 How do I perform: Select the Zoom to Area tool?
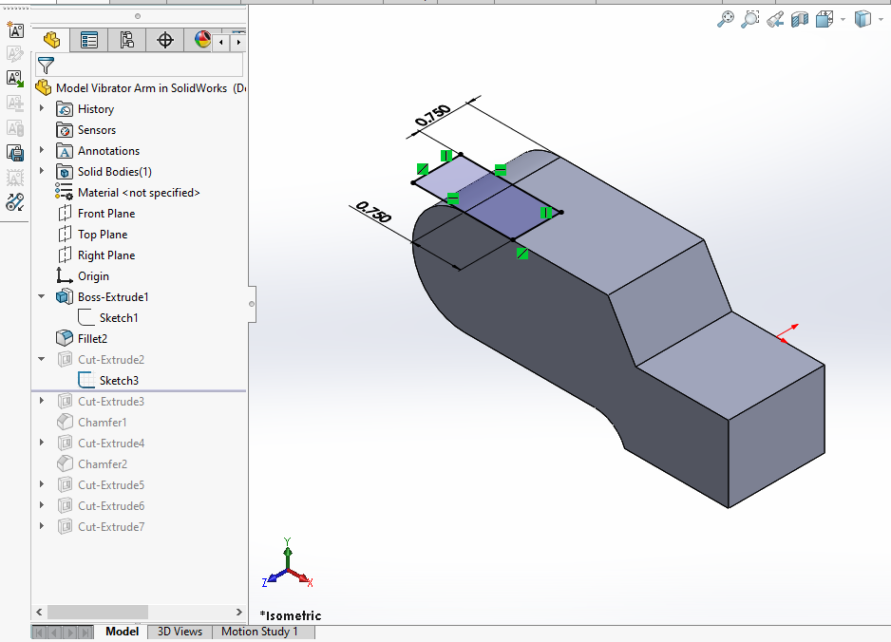click(x=750, y=19)
